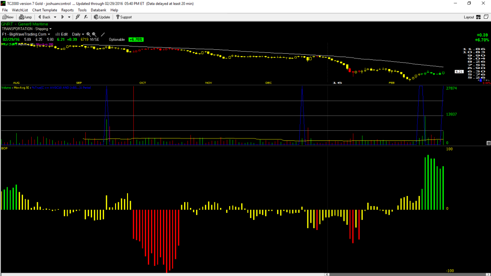Viewport: 491px width, 276px height.
Task: Click the New toolbar button
Action: pos(8,17)
